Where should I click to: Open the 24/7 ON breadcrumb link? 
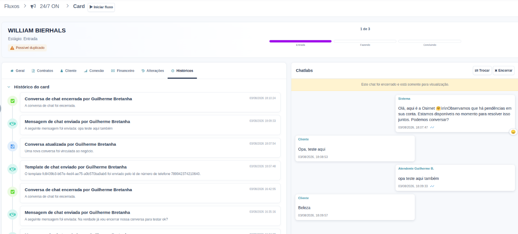(49, 6)
